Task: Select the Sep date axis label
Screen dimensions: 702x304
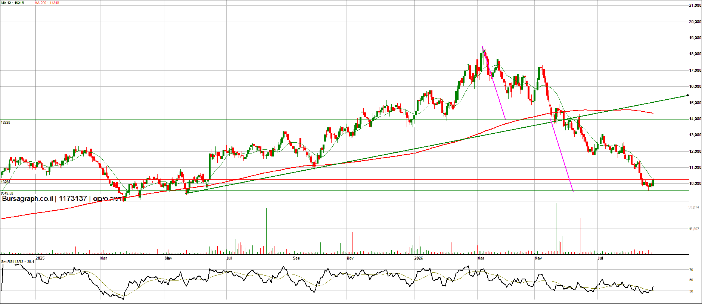Action: [x=296, y=258]
